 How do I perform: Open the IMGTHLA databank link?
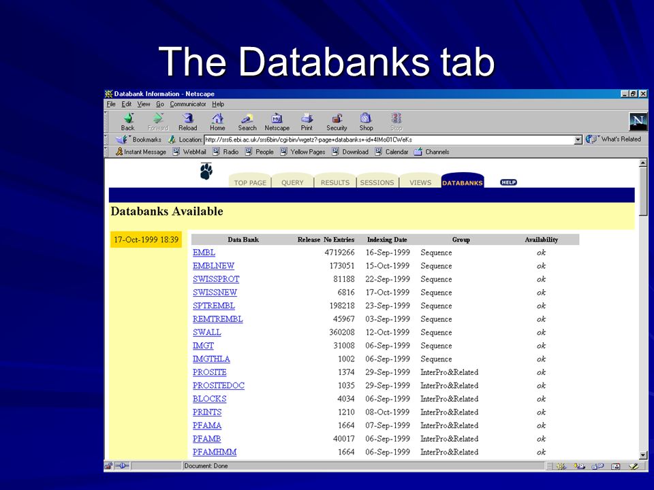211,359
